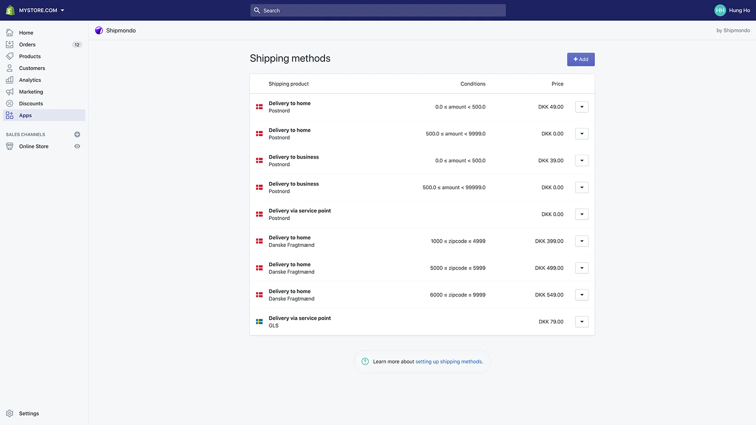Click the Shipping methods page heading

(x=290, y=59)
